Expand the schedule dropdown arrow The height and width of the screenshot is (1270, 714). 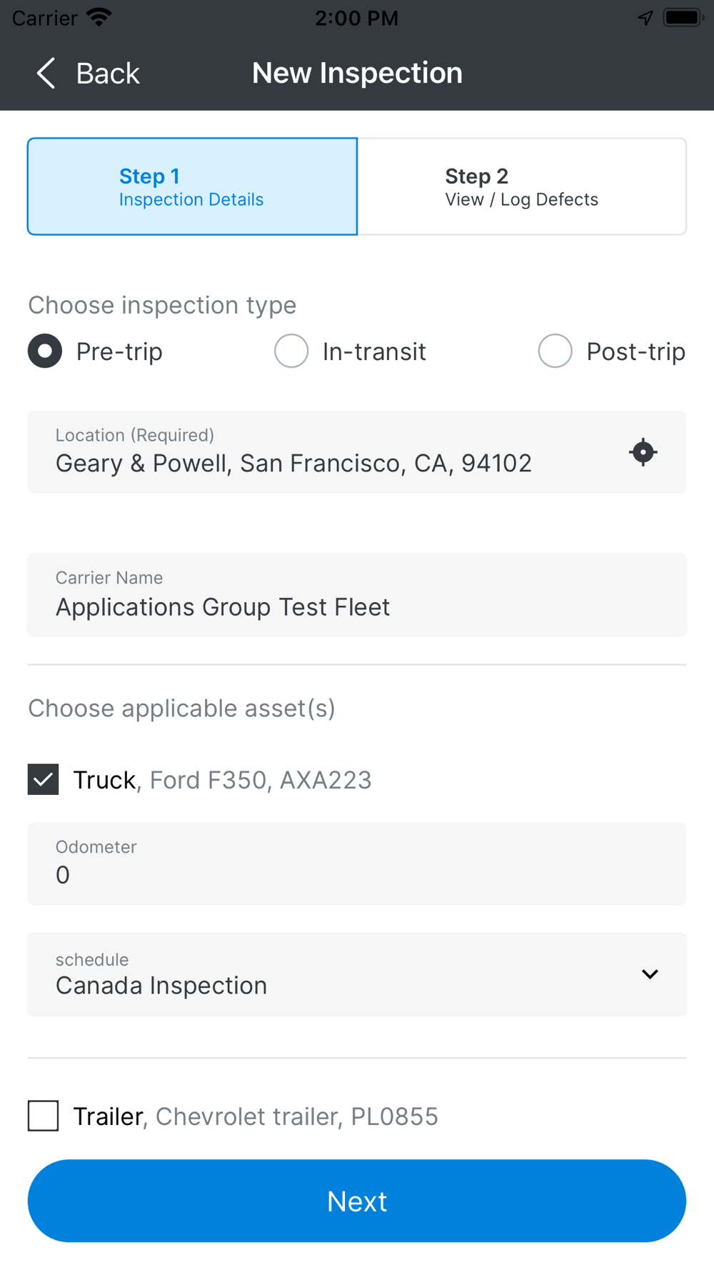650,974
